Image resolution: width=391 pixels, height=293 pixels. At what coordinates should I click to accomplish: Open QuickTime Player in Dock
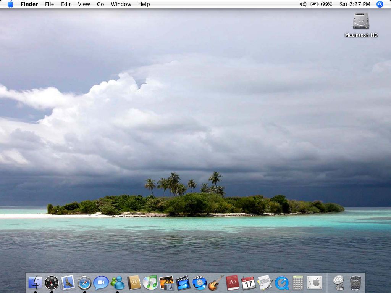[x=281, y=283]
